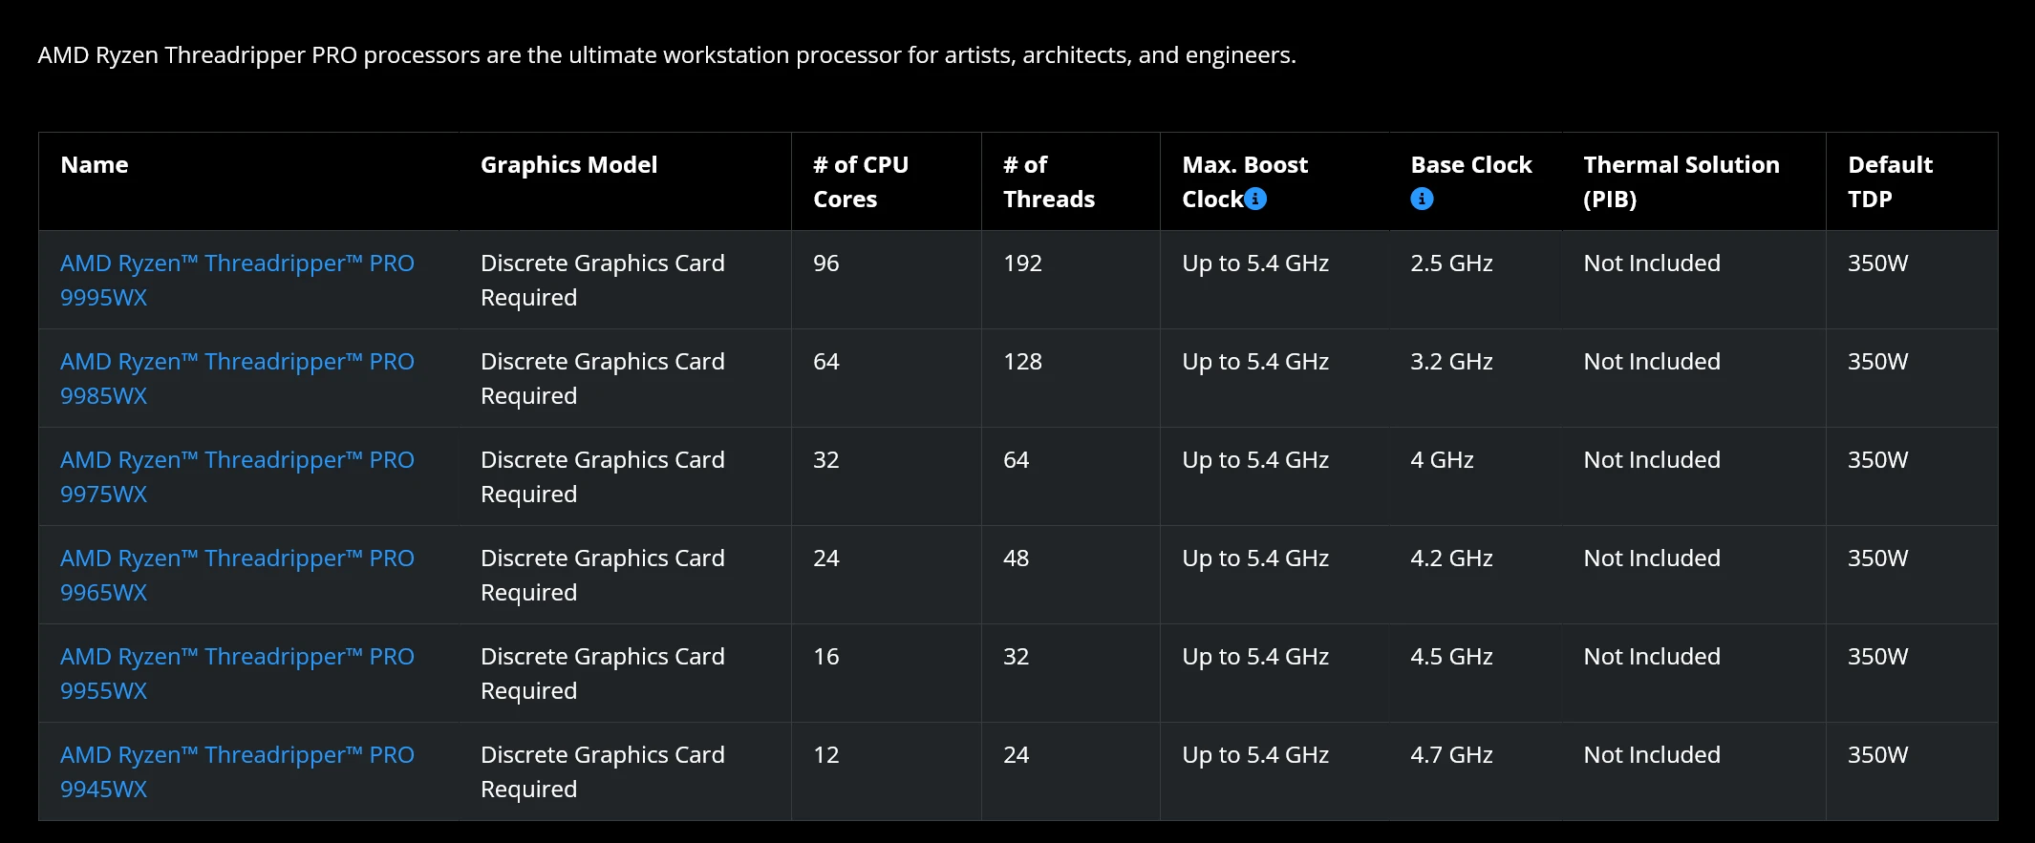The image size is (2035, 843).
Task: Click the Name column header
Action: tap(95, 165)
